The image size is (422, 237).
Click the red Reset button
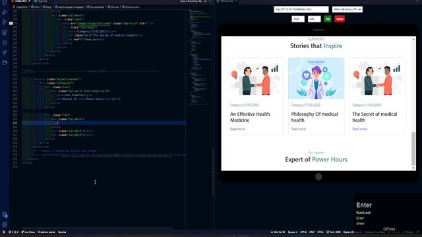click(340, 19)
